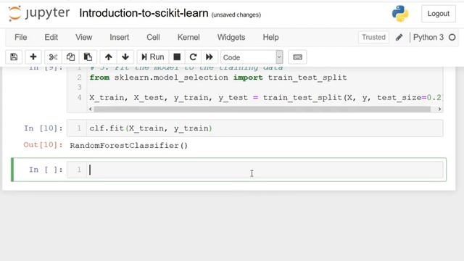Viewport: 464px width, 261px height.
Task: Open the cell type Code dropdown
Action: (252, 57)
